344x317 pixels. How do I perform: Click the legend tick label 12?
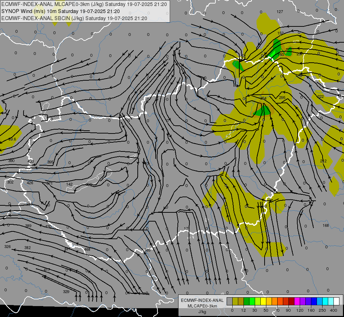(243, 310)
